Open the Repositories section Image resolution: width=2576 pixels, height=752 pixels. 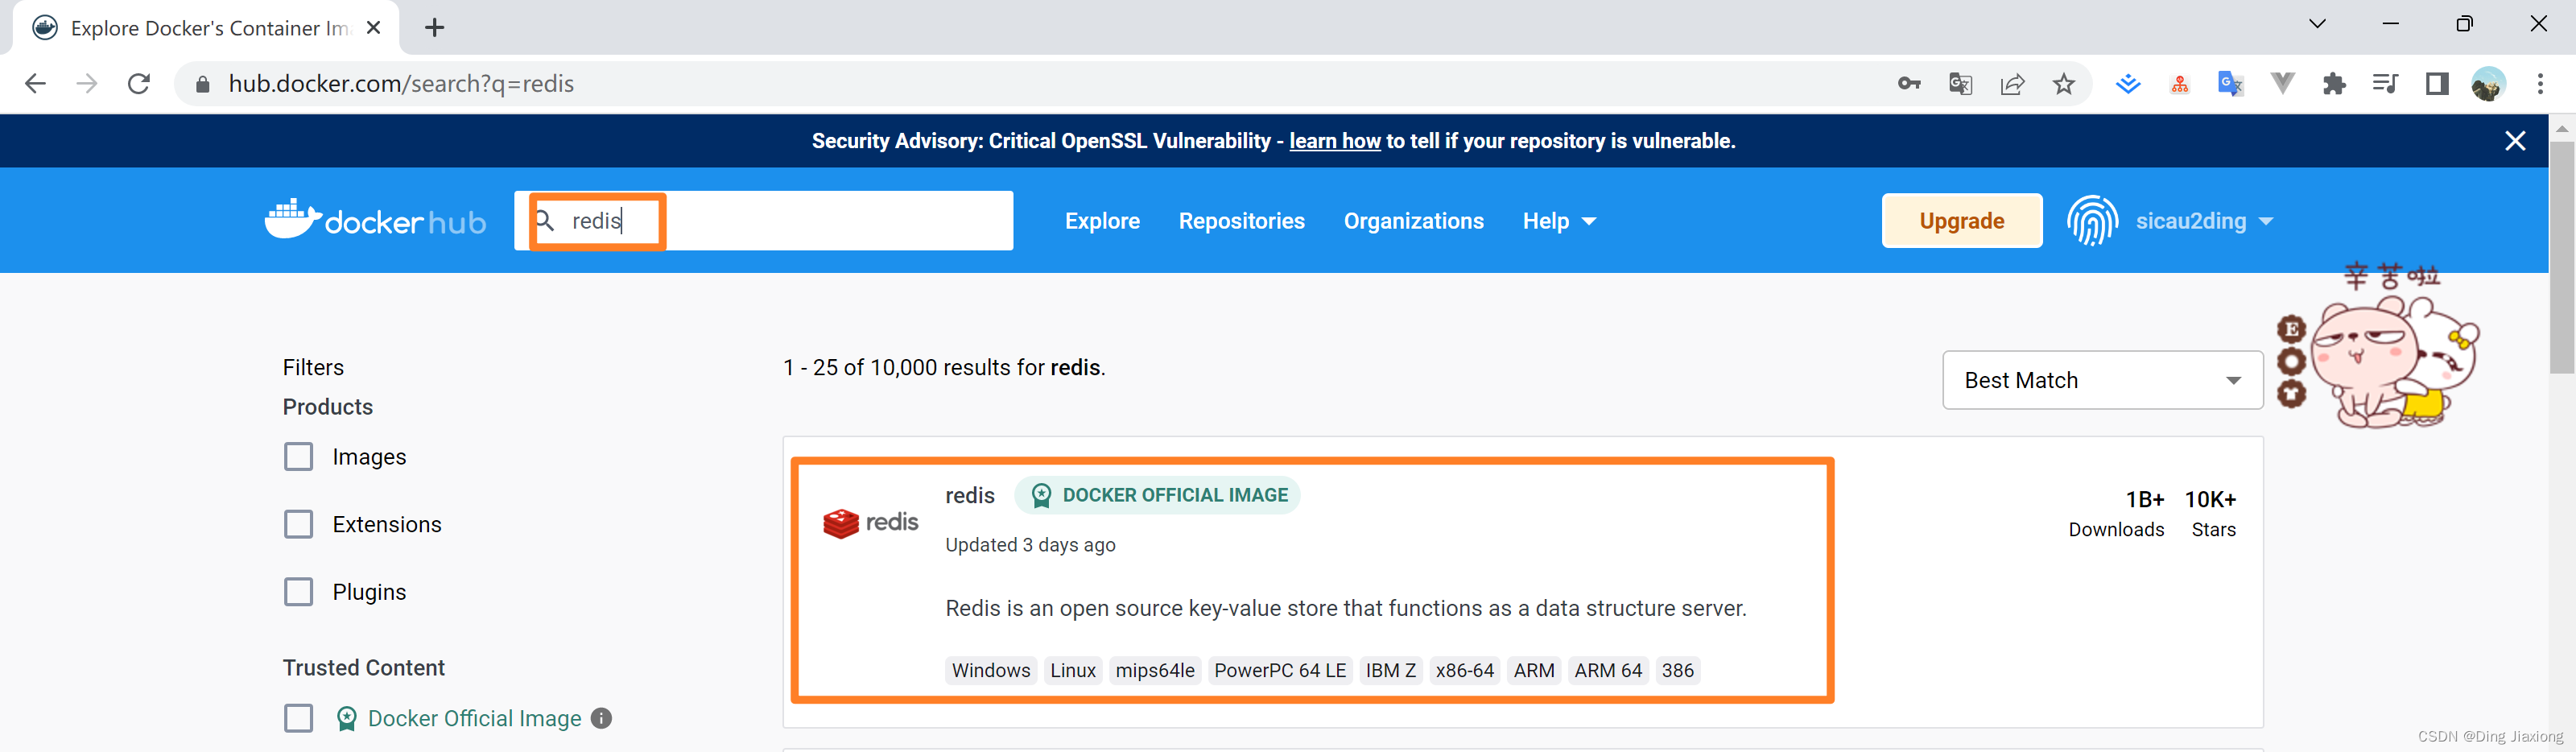point(1241,221)
